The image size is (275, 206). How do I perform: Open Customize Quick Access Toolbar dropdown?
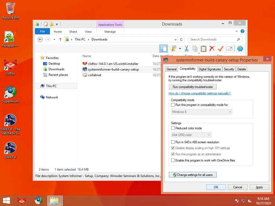[57, 24]
